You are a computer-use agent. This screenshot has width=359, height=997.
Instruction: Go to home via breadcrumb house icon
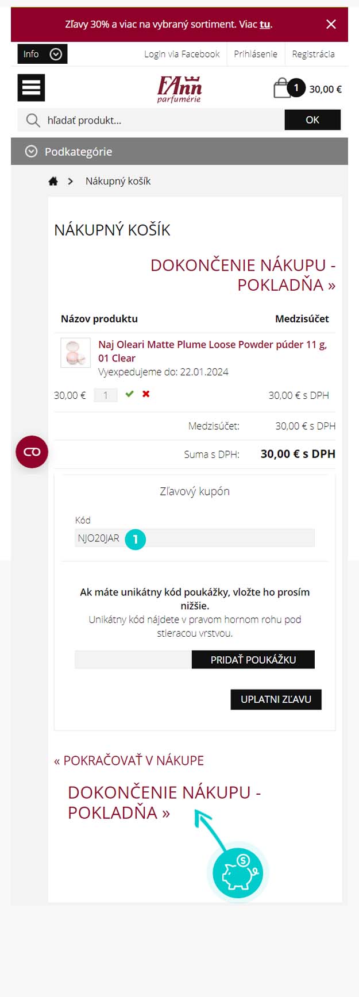pos(53,181)
